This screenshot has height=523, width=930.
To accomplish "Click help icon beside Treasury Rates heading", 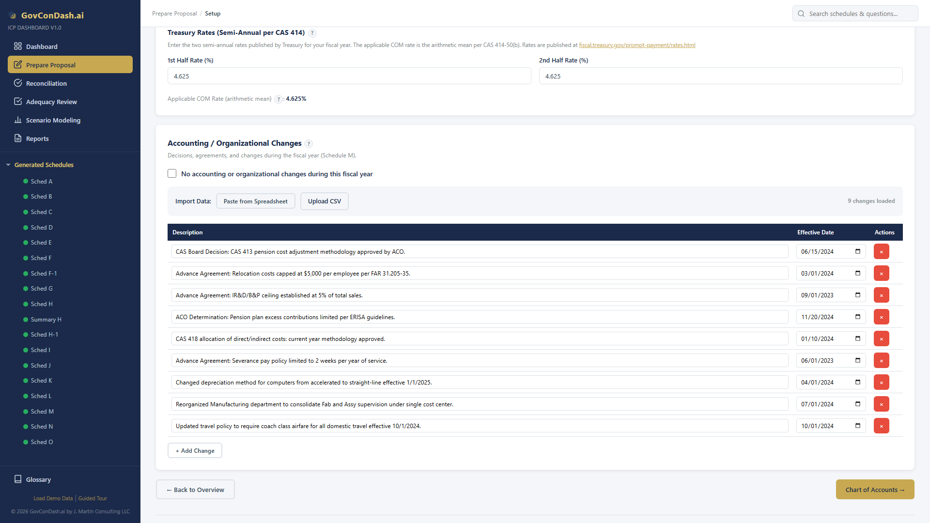I will point(312,33).
